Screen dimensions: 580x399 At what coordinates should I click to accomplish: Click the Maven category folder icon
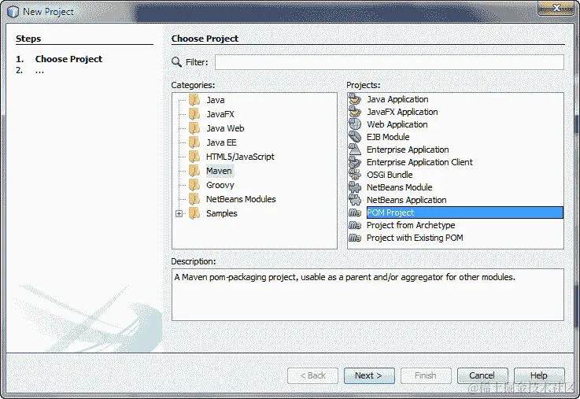pyautogui.click(x=194, y=171)
